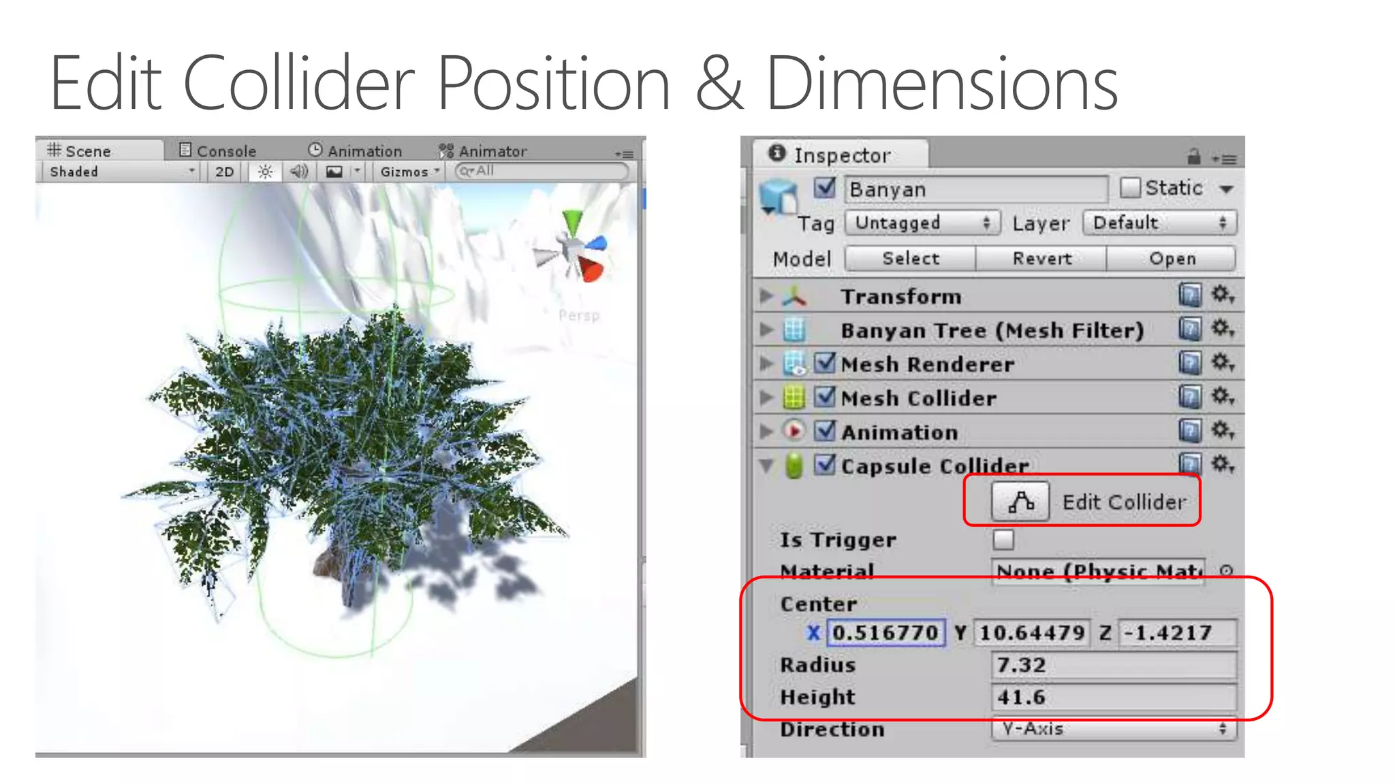This screenshot has height=784, width=1395.
Task: Check the Is Trigger checkbox
Action: point(1003,540)
